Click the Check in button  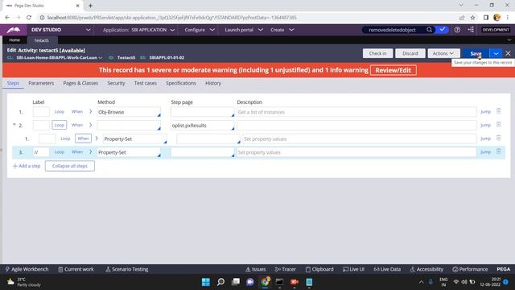pyautogui.click(x=377, y=53)
